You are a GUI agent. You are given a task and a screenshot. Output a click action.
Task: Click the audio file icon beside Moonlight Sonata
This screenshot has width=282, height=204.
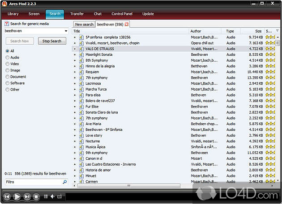(x=81, y=54)
